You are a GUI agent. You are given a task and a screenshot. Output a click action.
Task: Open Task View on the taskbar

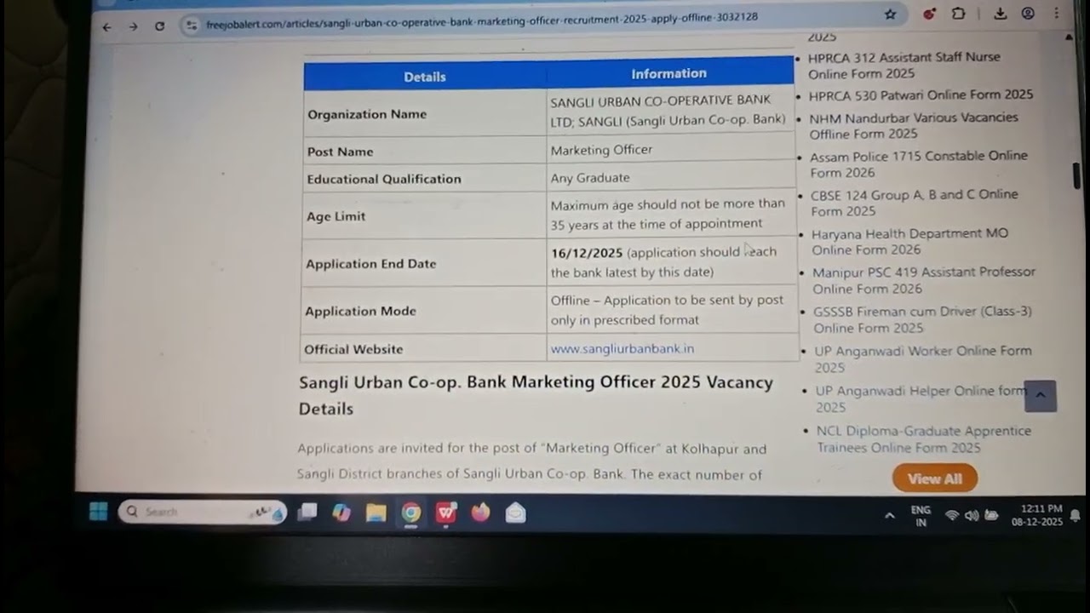(x=307, y=513)
